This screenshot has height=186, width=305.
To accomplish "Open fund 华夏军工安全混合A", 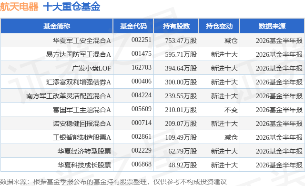I will tap(81, 41).
